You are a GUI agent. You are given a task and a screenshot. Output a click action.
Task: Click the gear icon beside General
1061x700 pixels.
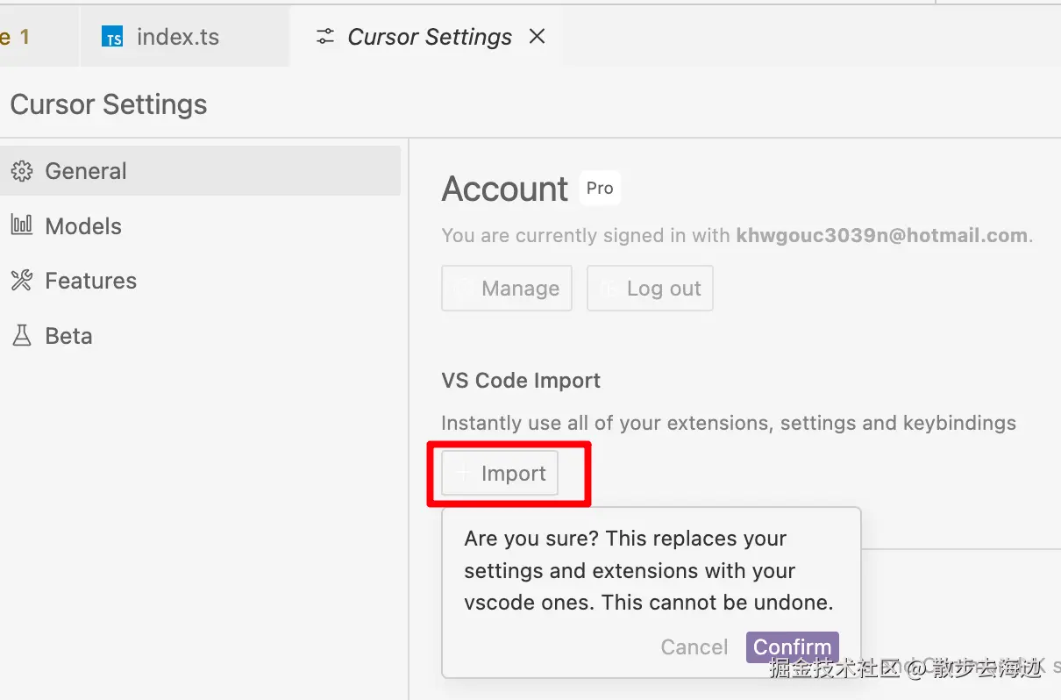[21, 171]
